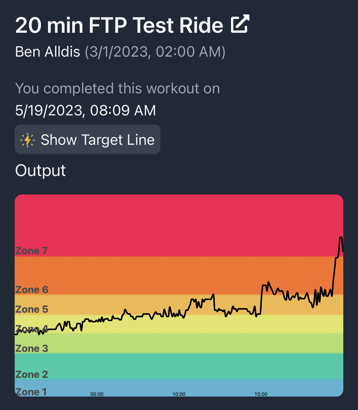Select the 10:00 time axis marker
Image resolution: width=358 pixels, height=410 pixels.
tap(179, 394)
